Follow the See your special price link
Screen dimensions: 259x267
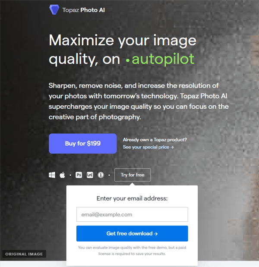[x=148, y=147]
